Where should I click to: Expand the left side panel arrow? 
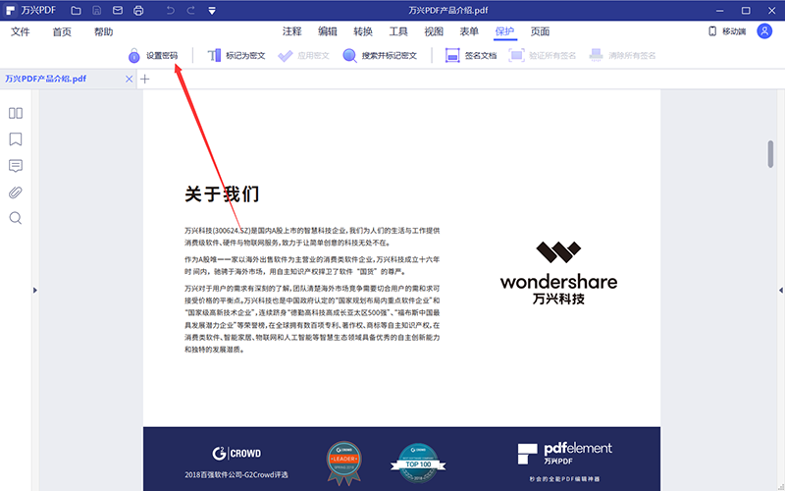[x=35, y=290]
